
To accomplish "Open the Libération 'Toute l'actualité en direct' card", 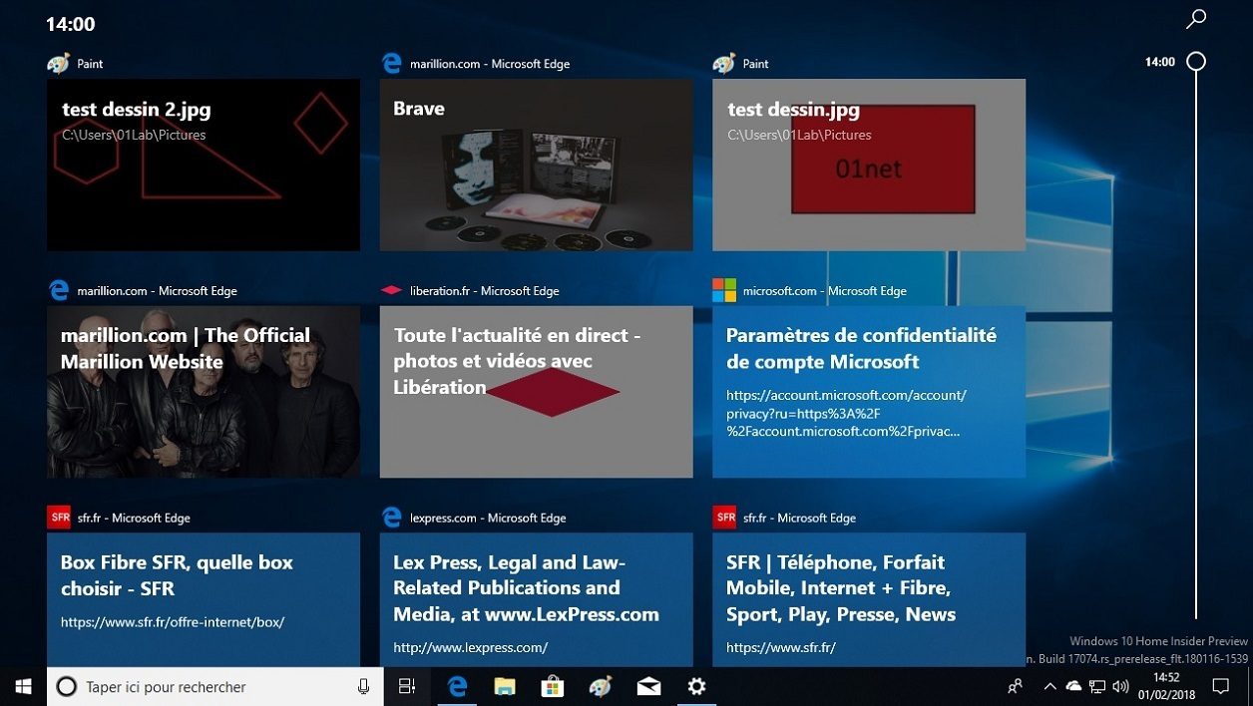I will point(536,392).
